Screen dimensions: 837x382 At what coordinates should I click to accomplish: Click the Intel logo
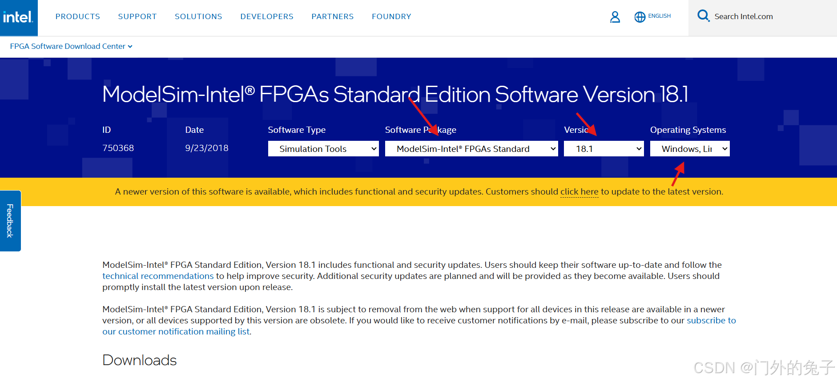click(x=18, y=17)
